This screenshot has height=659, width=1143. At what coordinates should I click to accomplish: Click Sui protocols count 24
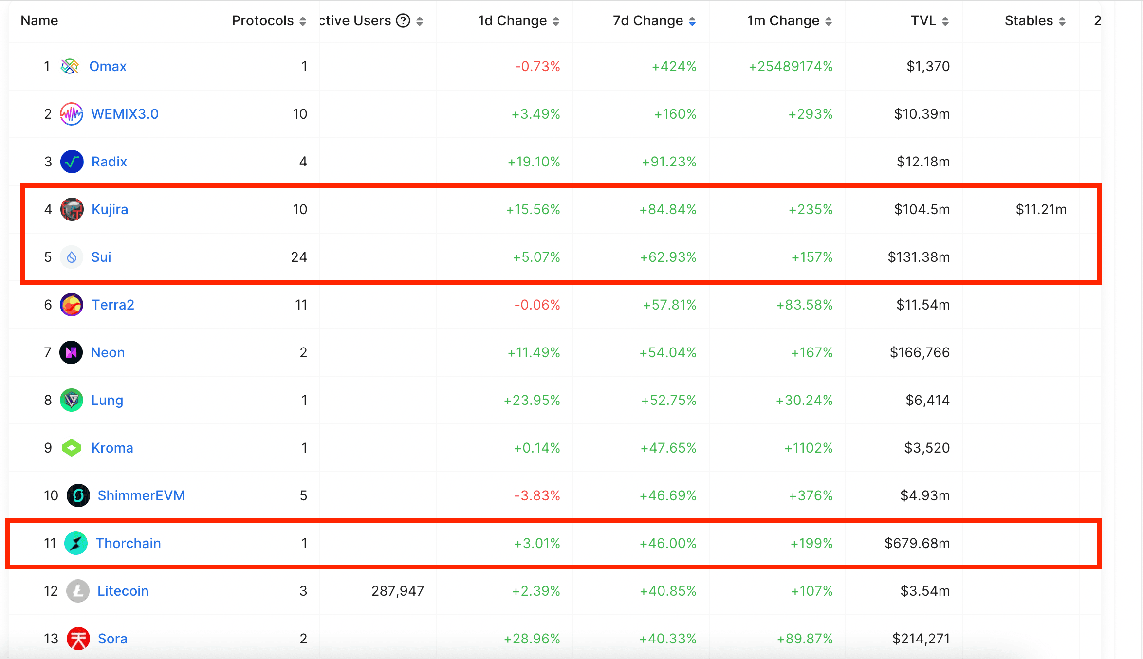tap(299, 257)
